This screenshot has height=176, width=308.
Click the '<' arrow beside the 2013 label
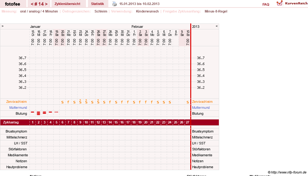(x=217, y=26)
